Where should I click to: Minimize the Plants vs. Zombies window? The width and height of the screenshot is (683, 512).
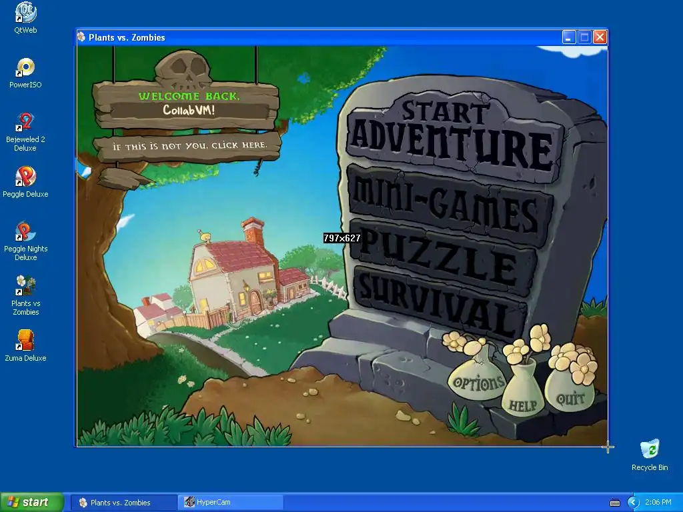pyautogui.click(x=568, y=37)
